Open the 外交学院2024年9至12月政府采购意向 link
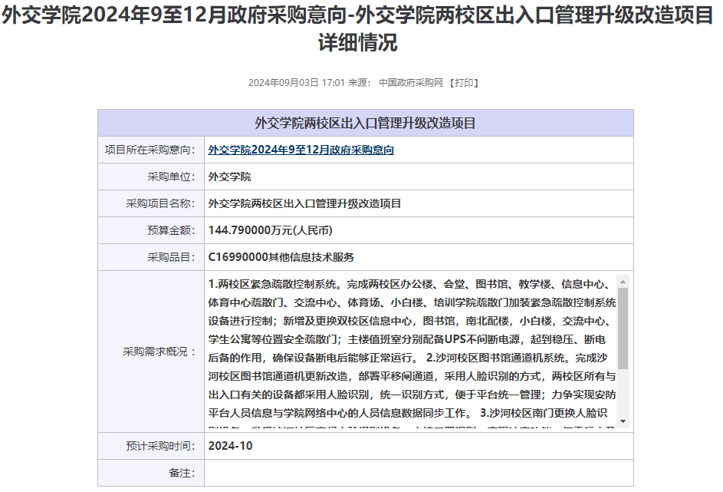The image size is (723, 492). (301, 150)
